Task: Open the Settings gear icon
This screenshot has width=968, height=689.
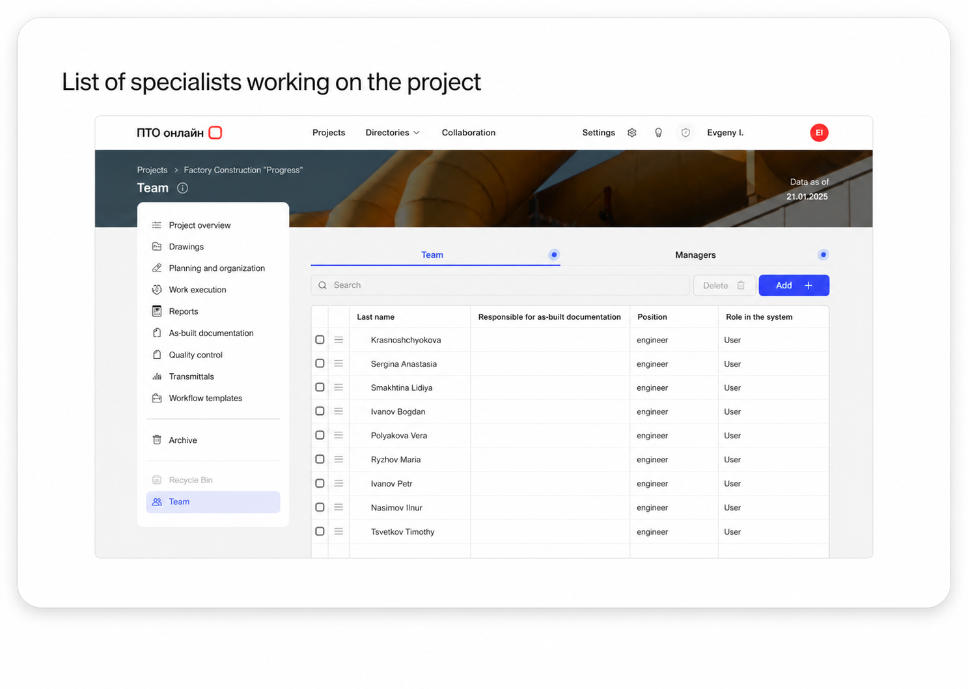Action: pos(631,133)
